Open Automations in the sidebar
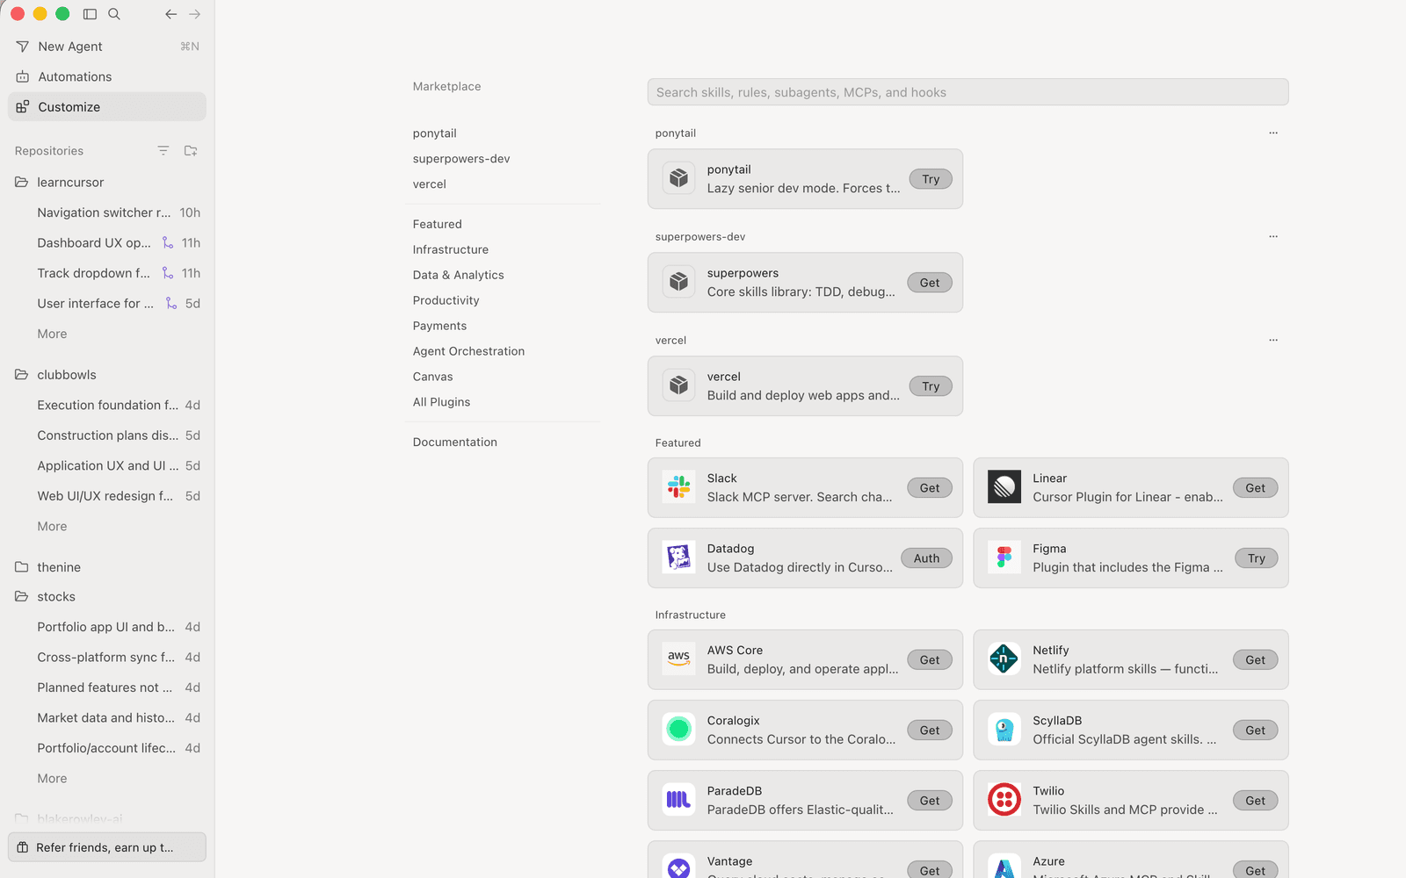Viewport: 1406px width, 878px height. click(107, 77)
